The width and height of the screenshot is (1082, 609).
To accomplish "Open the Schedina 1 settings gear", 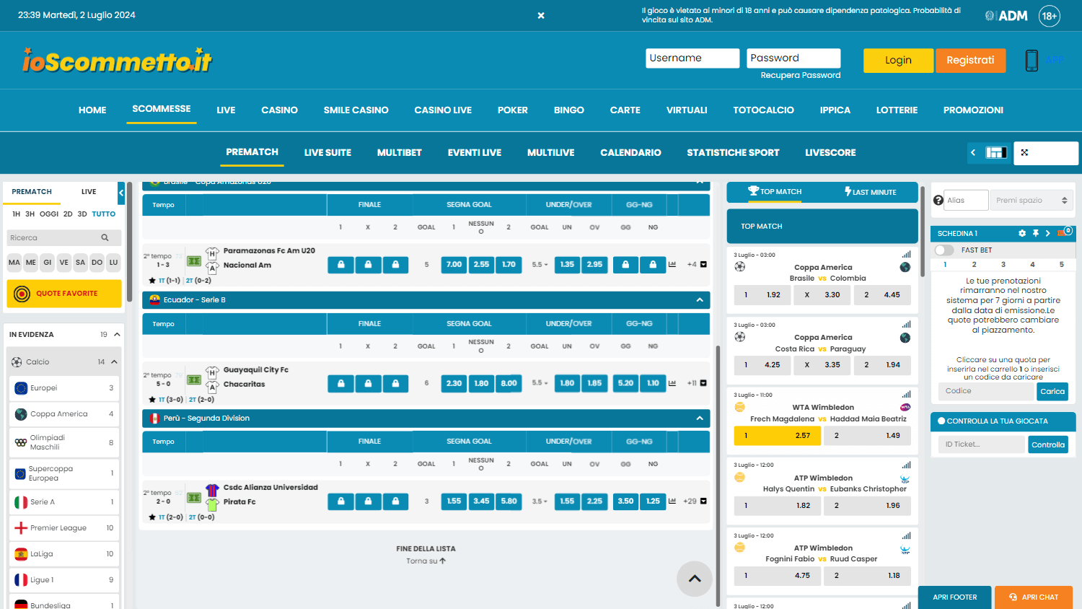I will coord(1022,233).
